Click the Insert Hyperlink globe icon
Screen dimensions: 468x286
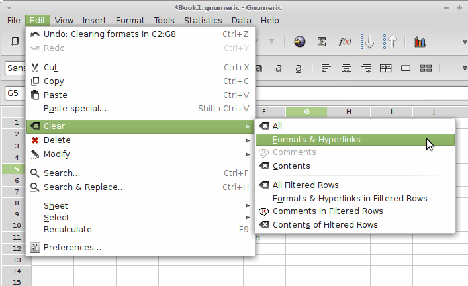point(300,42)
